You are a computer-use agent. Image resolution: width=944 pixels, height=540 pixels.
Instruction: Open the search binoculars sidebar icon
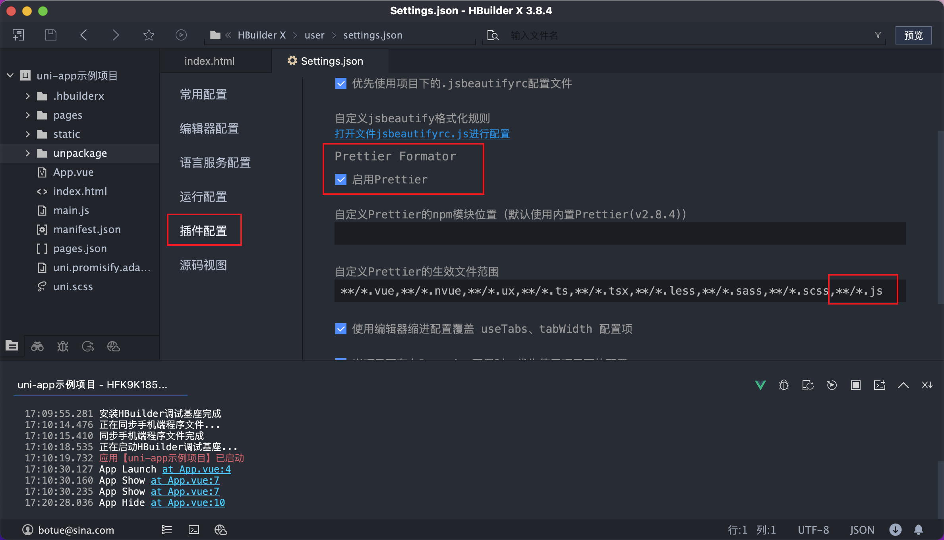coord(37,346)
